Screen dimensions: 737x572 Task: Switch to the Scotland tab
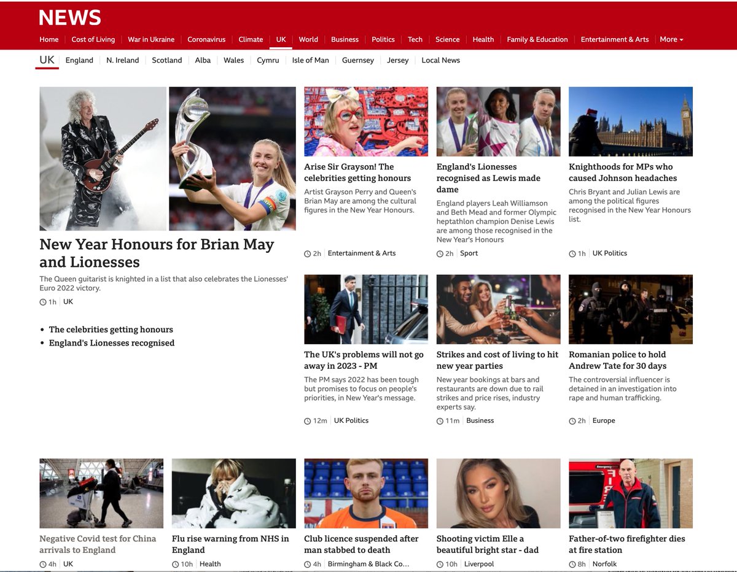pyautogui.click(x=166, y=60)
